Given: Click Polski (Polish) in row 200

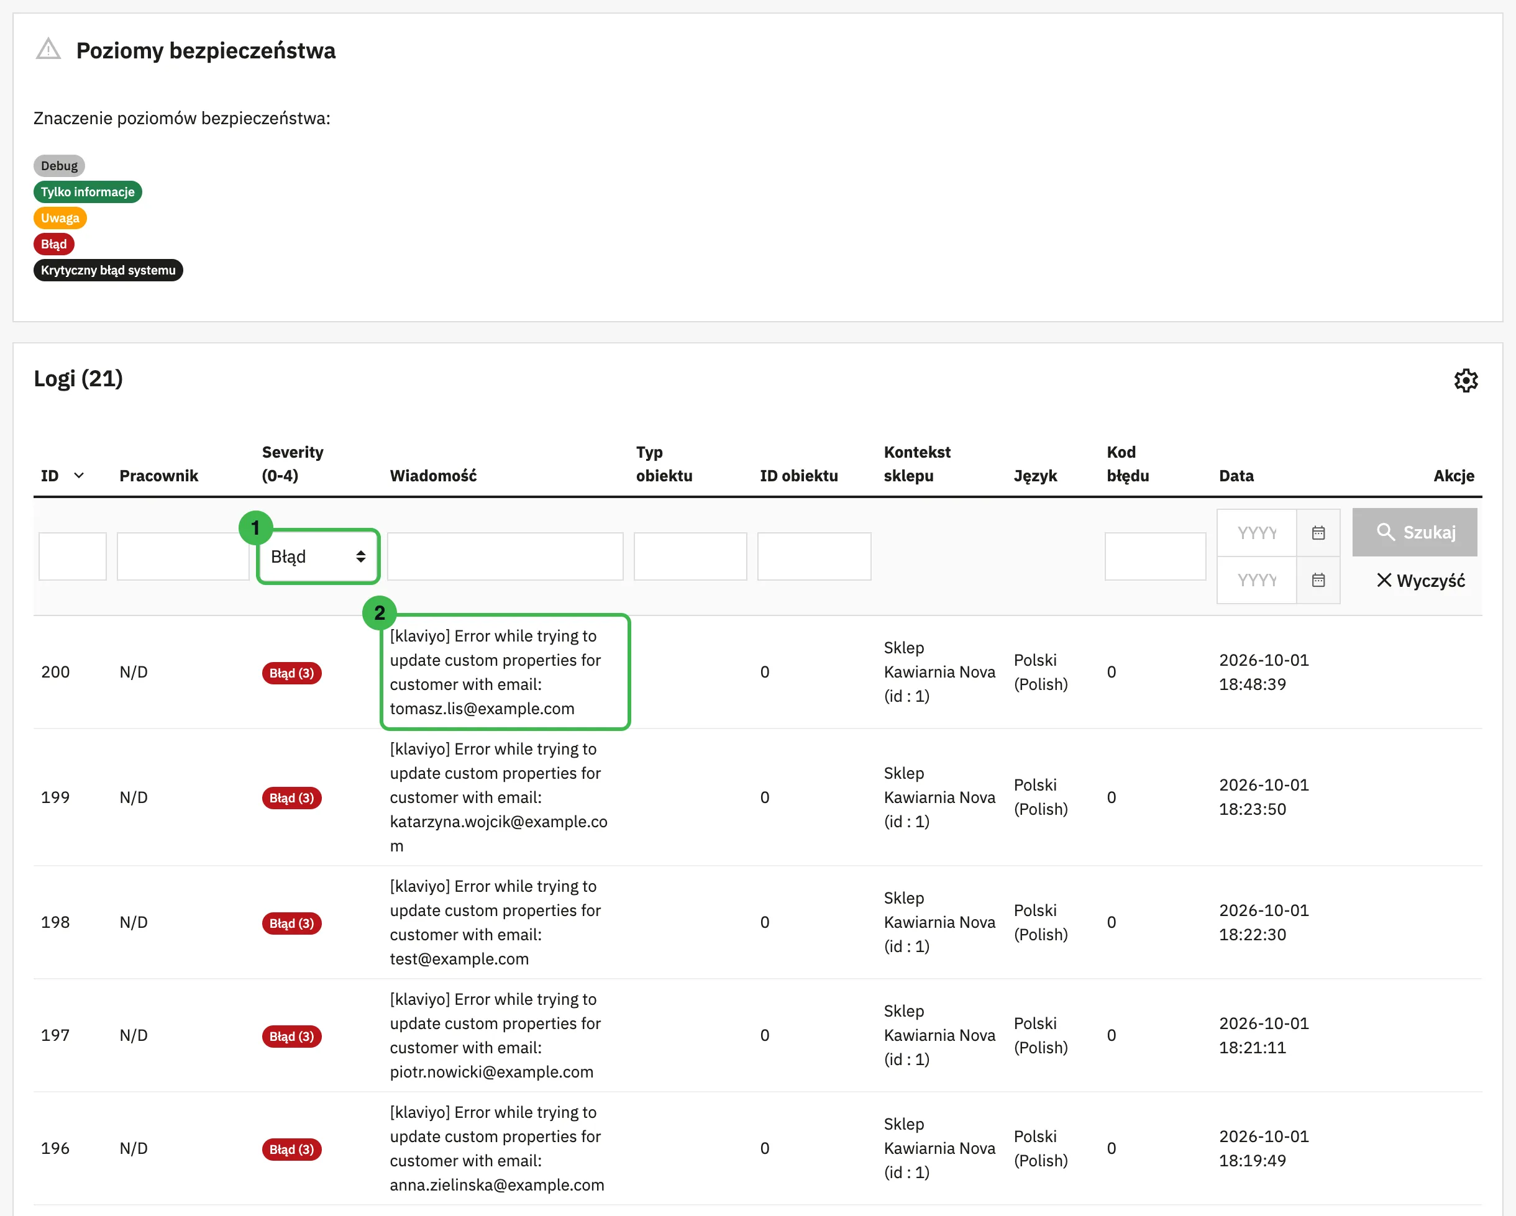Looking at the screenshot, I should pos(1041,672).
